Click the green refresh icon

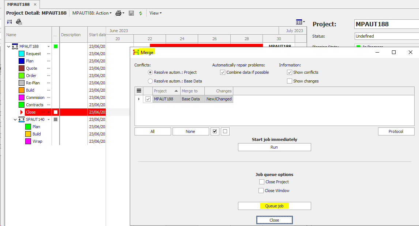[140, 13]
